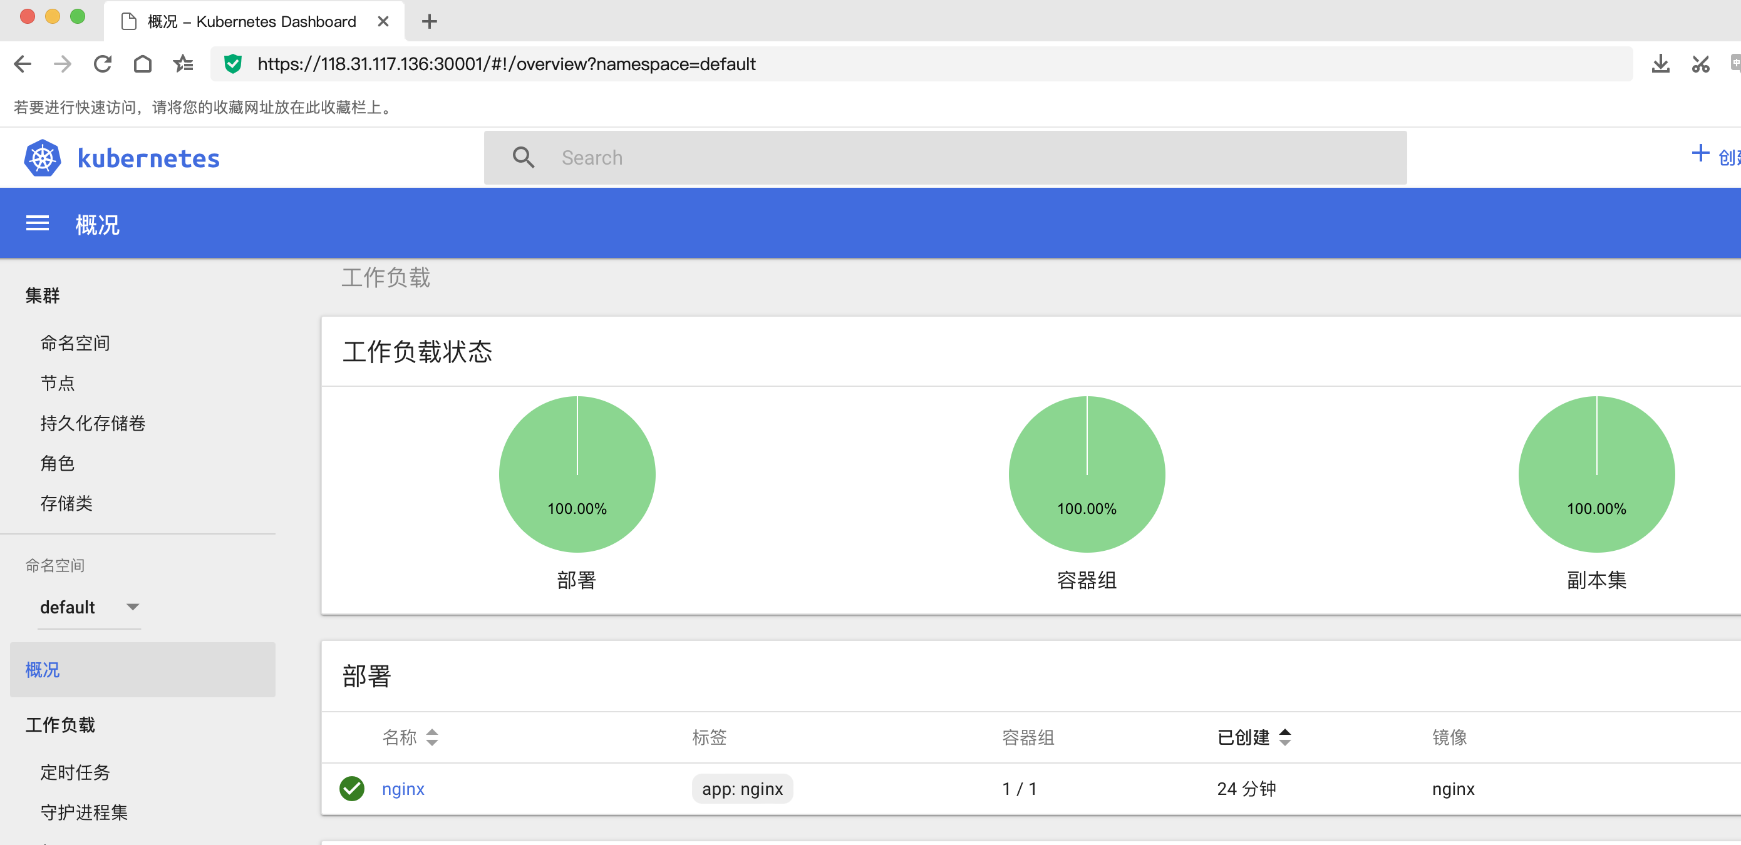Go to browser home page icon
The width and height of the screenshot is (1741, 845).
(143, 64)
